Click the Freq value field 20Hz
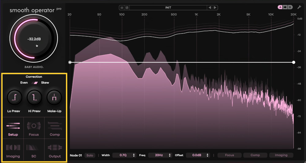This screenshot has height=163, width=306. pyautogui.click(x=159, y=155)
